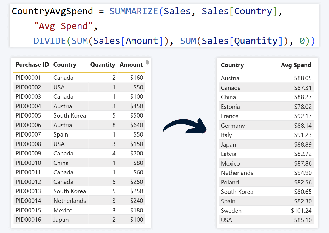Click Spain in the Sales table

click(61, 135)
